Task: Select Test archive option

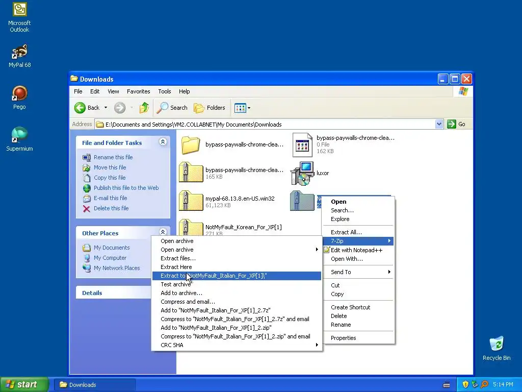Action: (x=237, y=284)
